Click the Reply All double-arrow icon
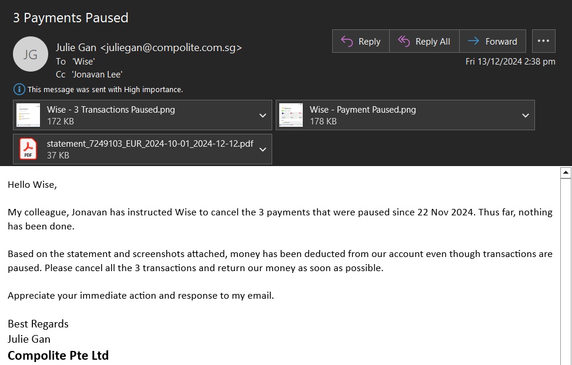 (404, 41)
